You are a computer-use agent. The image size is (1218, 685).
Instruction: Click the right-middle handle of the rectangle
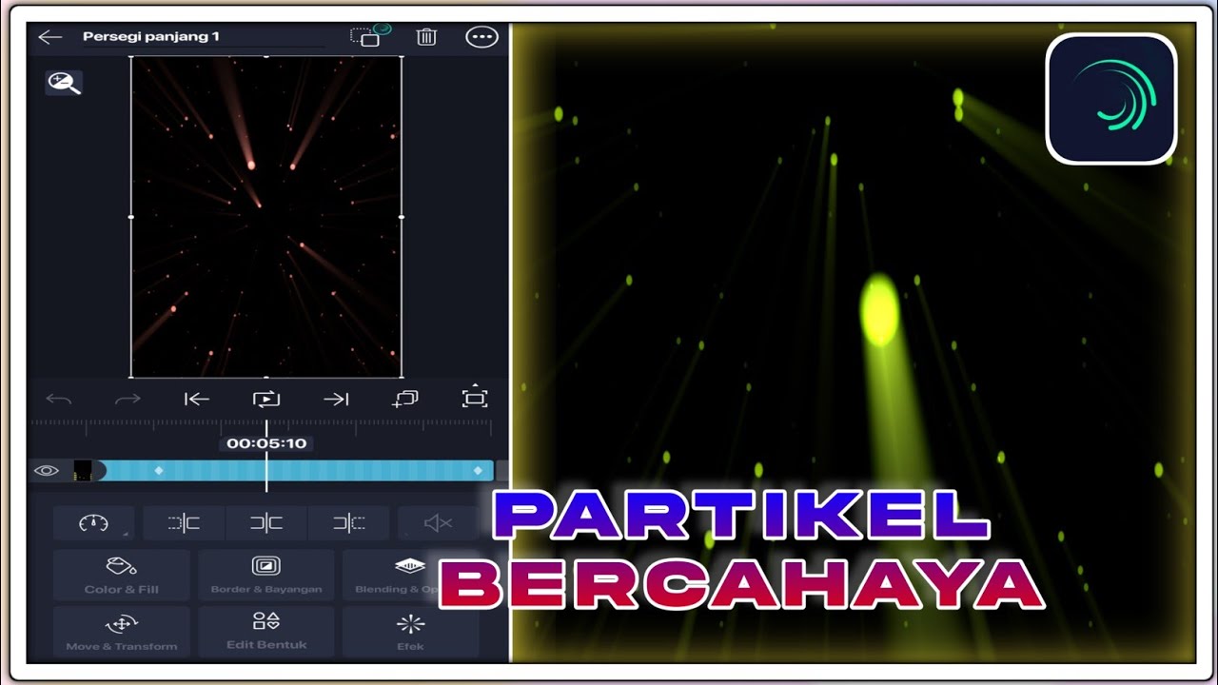click(x=402, y=217)
